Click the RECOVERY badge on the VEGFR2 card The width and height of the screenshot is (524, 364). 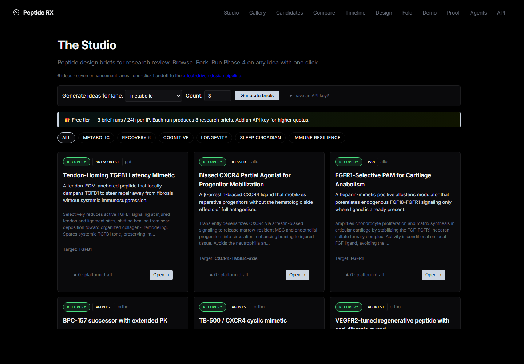pyautogui.click(x=349, y=307)
